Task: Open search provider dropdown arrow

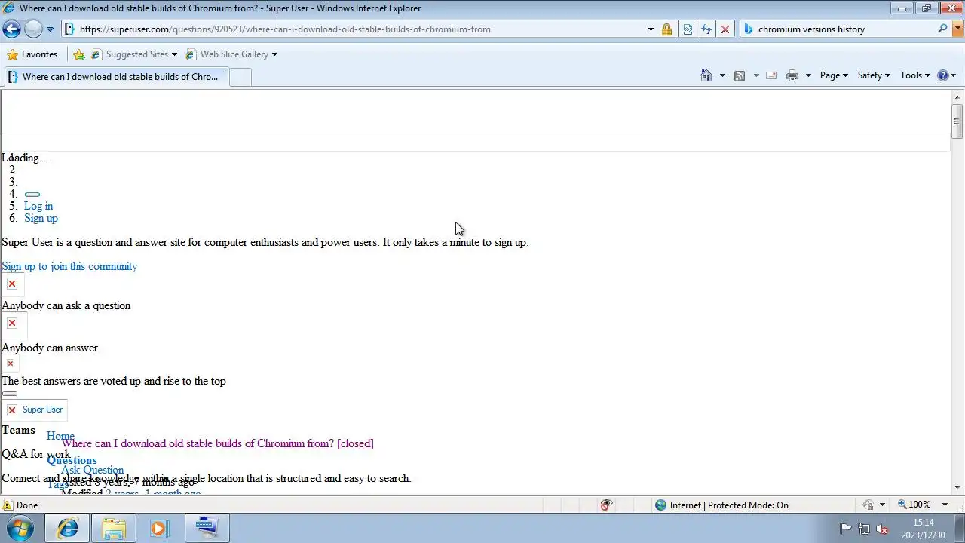Action: click(958, 29)
